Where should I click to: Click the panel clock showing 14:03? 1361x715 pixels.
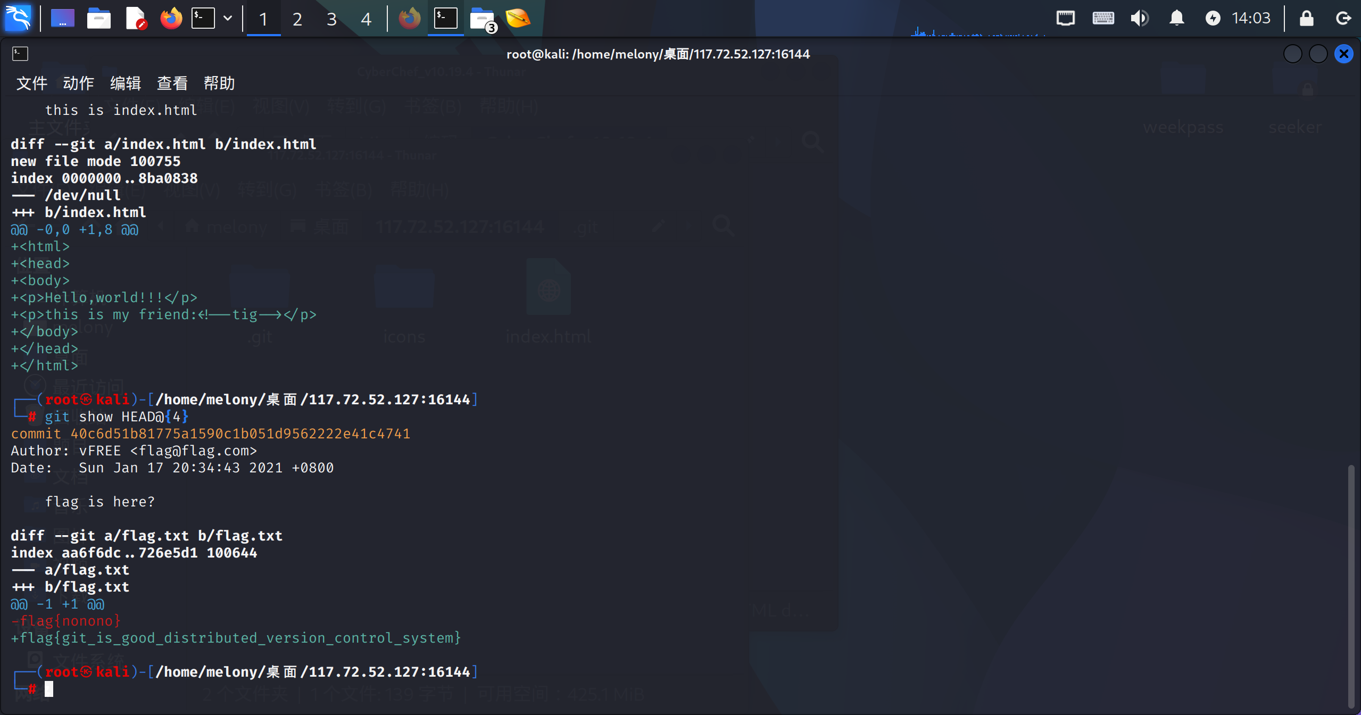point(1251,18)
